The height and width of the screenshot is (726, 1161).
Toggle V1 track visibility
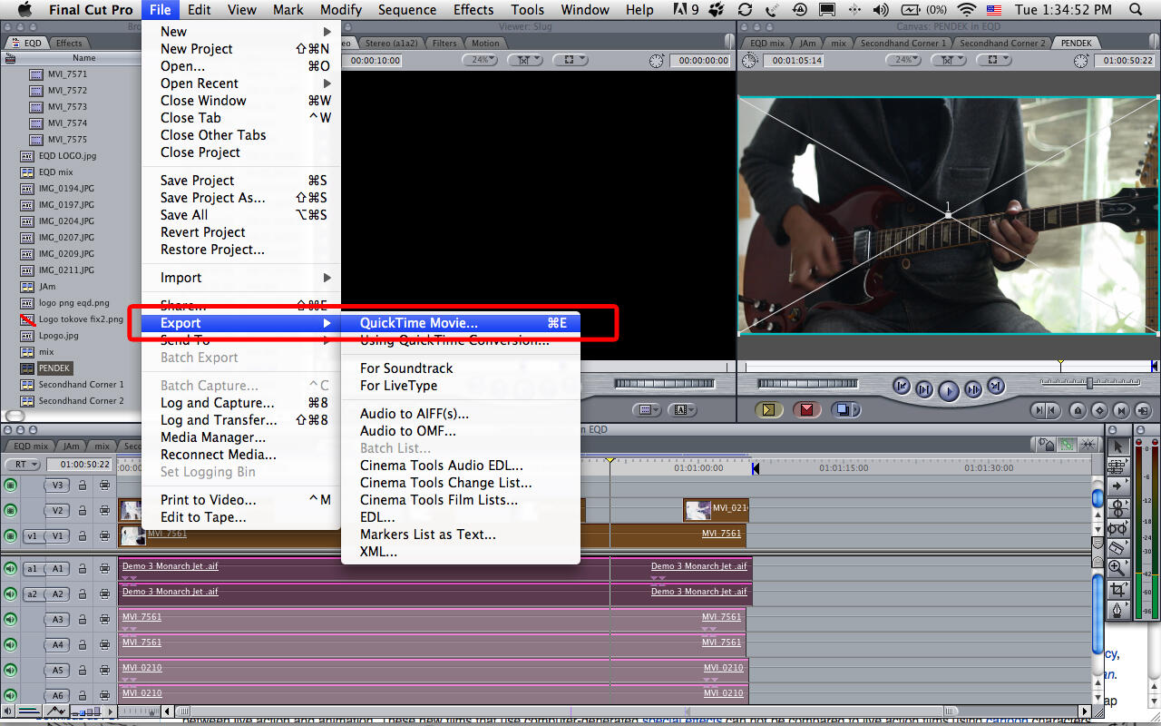[x=11, y=535]
